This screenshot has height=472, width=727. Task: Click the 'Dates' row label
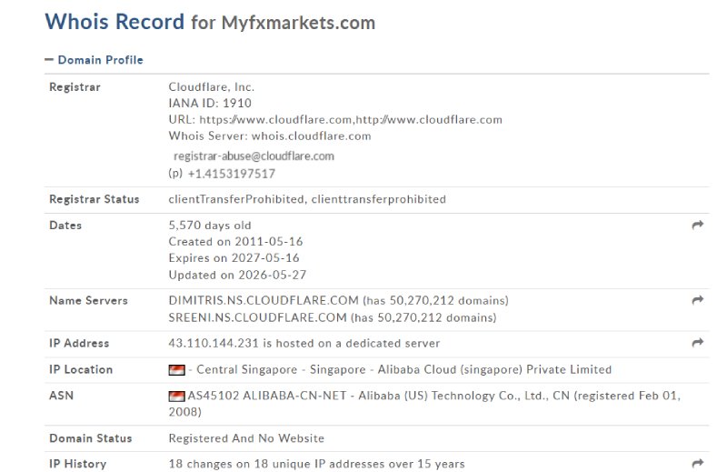65,226
